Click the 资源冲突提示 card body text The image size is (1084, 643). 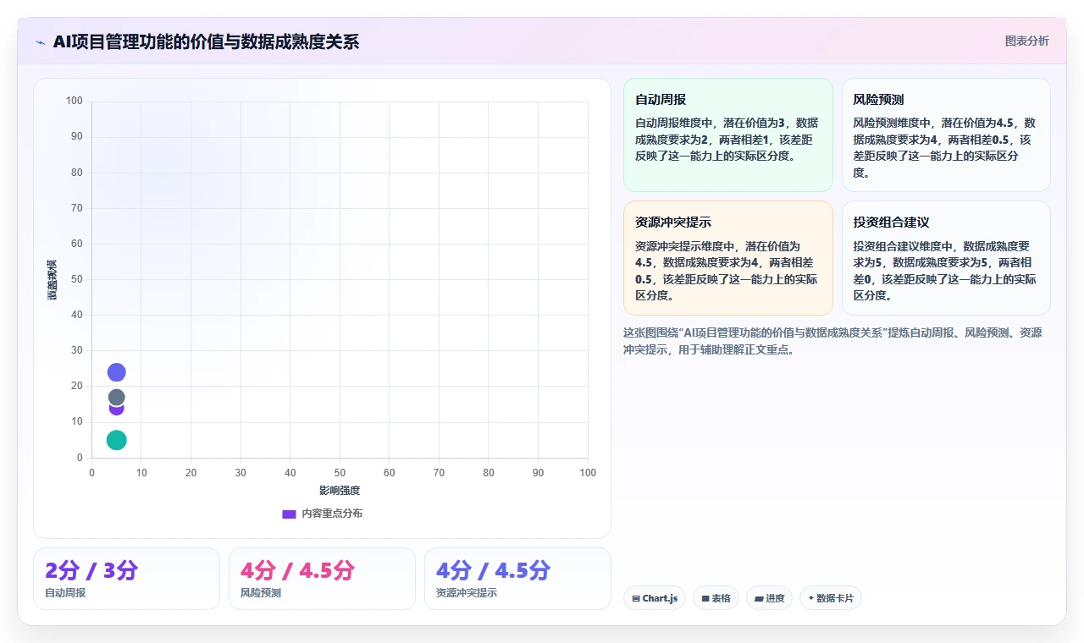coord(727,271)
